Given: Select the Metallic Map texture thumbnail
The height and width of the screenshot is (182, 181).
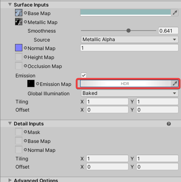Looking at the screenshot, I should click(19, 22).
